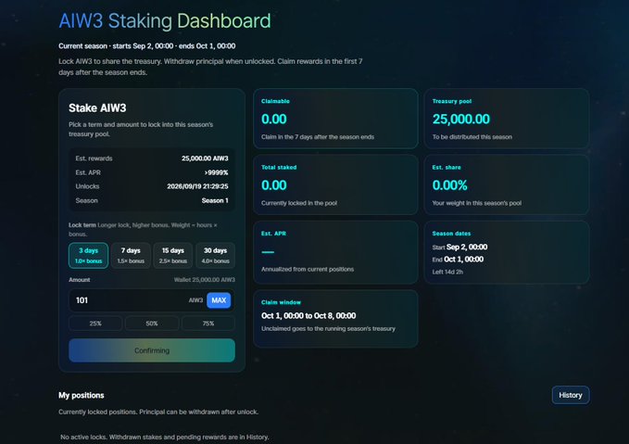Click Wallet 25,000.00 AIW3 balance text

tap(205, 280)
